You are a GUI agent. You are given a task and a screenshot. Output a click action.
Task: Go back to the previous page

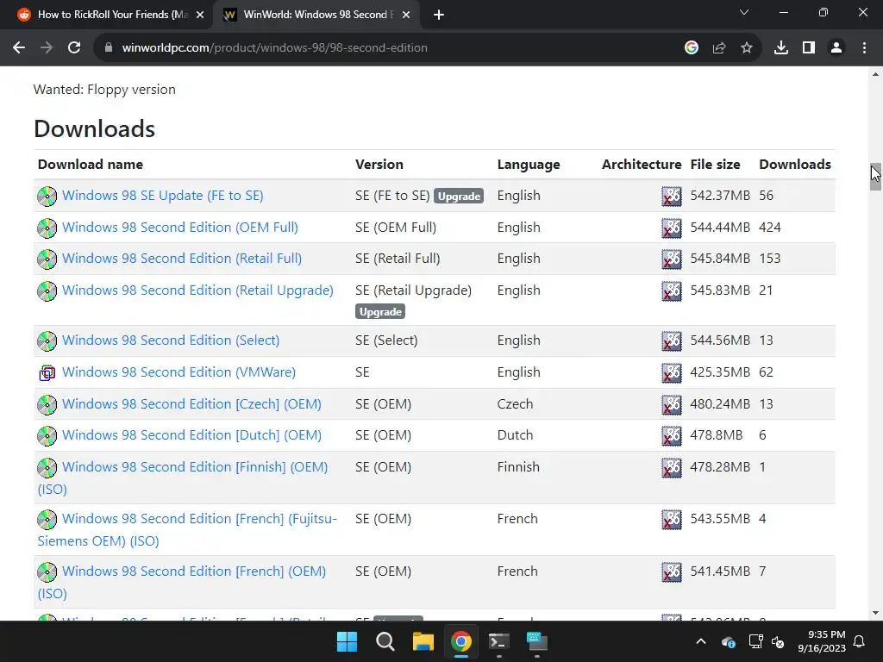19,48
